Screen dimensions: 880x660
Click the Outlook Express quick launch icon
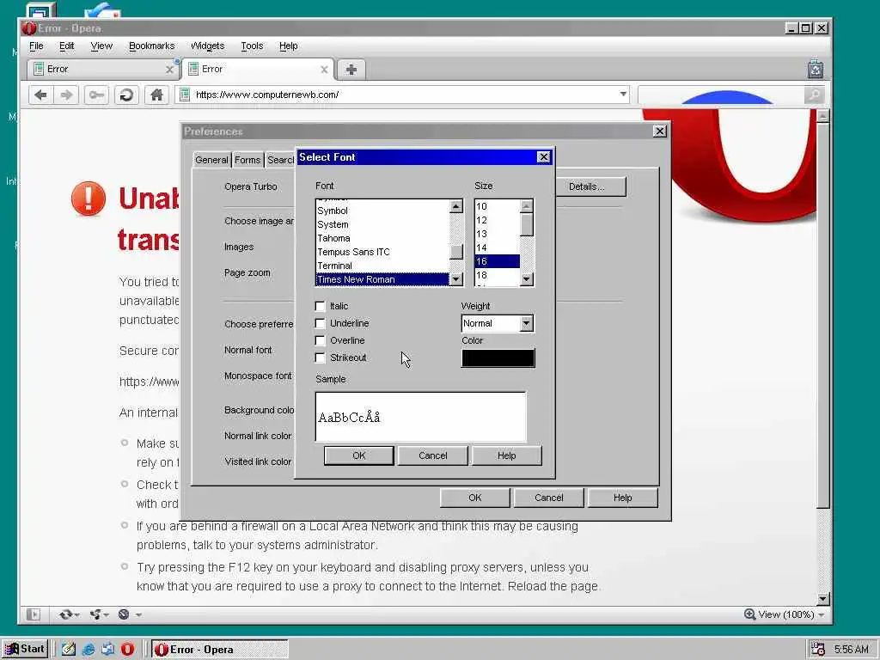tap(107, 650)
